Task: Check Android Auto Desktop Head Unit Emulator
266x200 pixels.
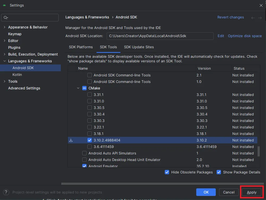Action: (84, 160)
